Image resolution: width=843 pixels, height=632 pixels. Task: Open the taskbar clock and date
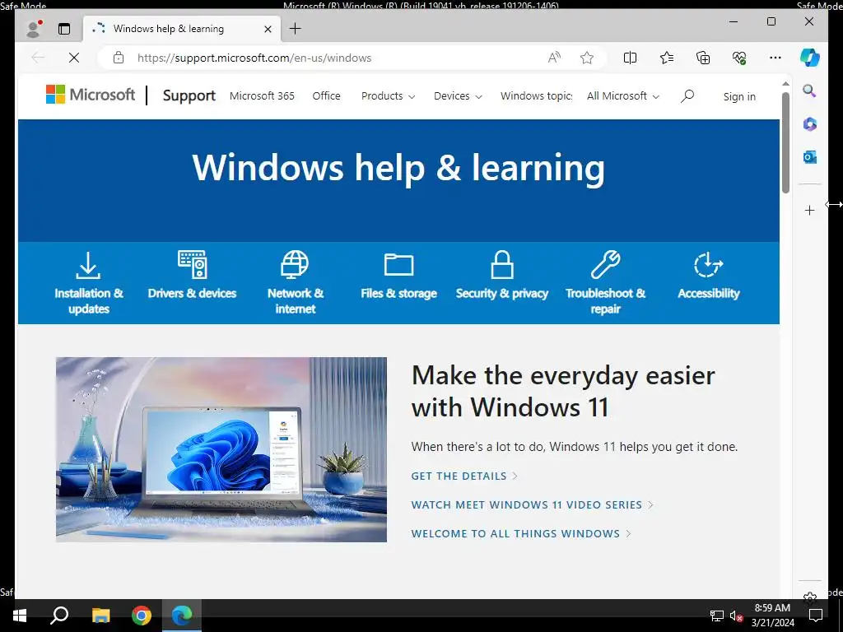click(772, 616)
